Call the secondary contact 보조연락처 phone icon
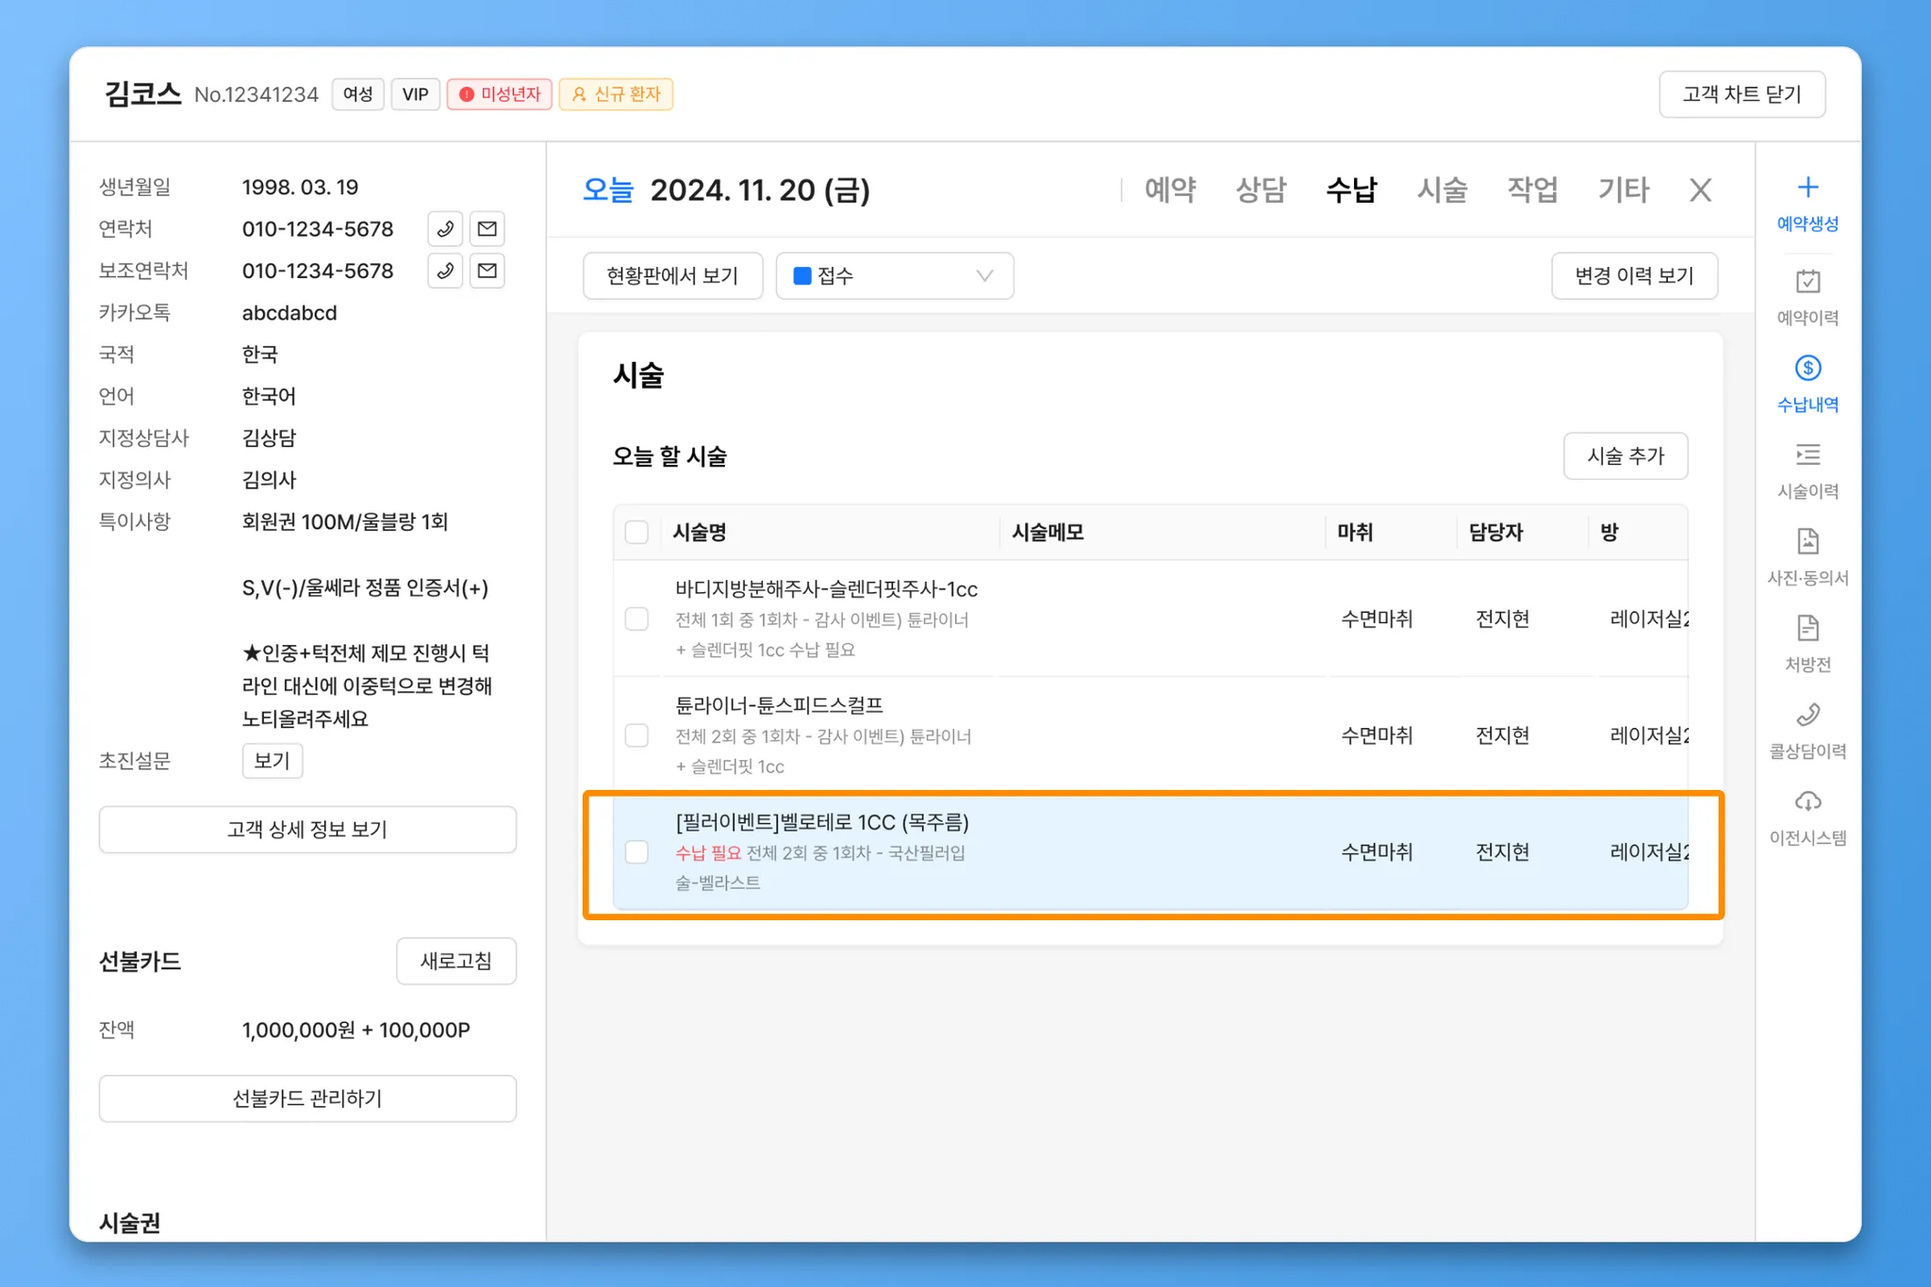Viewport: 1931px width, 1287px height. (445, 271)
